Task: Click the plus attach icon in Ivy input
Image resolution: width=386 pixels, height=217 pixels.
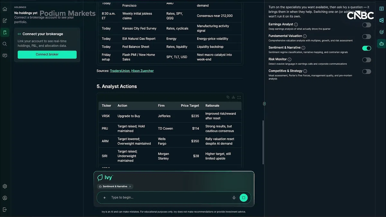Action: click(105, 198)
